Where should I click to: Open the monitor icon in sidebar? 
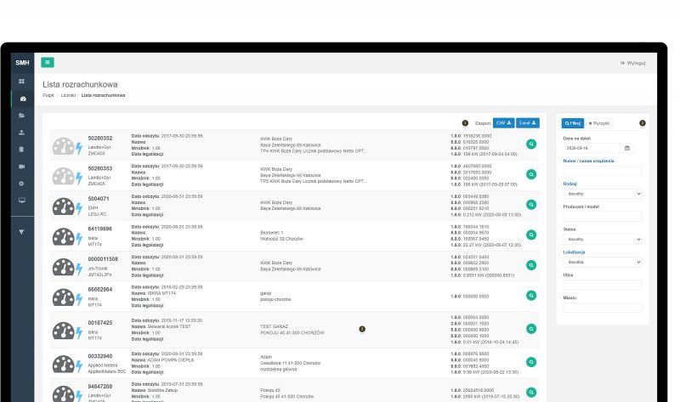[22, 201]
